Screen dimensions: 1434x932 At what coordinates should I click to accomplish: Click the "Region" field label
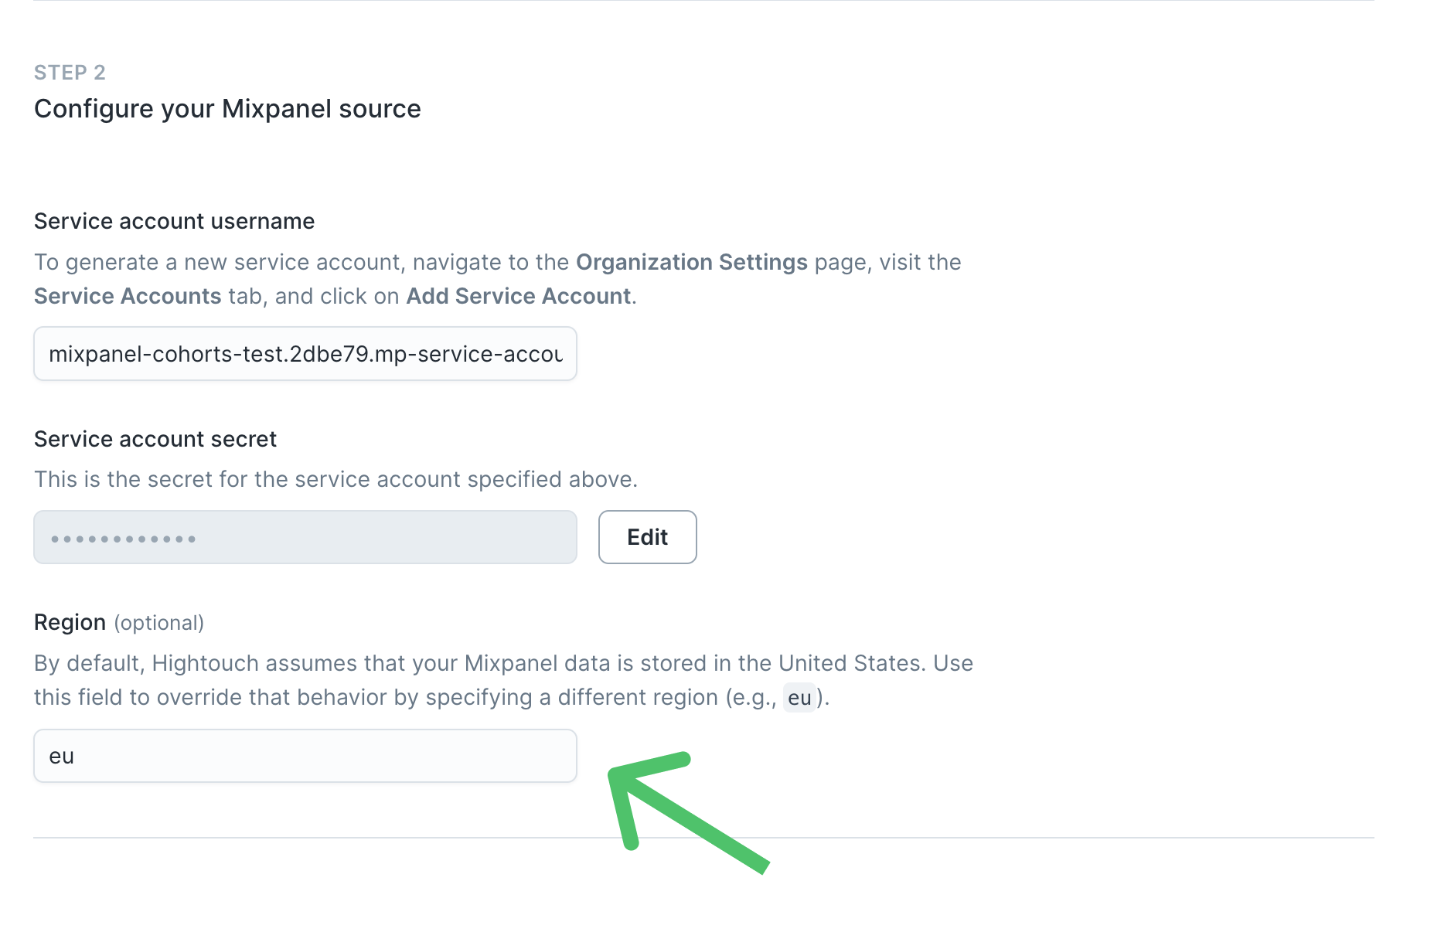point(70,623)
